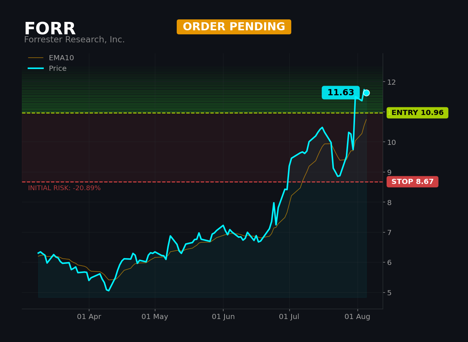The height and width of the screenshot is (342, 468).
Task: Click the 01 Jul x-axis label
Action: [x=289, y=317]
